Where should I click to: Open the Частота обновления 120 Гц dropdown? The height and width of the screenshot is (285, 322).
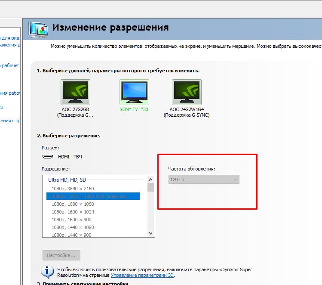point(204,180)
